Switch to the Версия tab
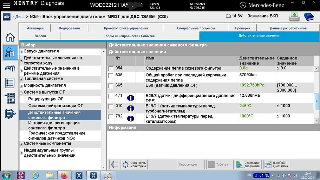Image resolution: width=320 pixels, height=180 pixels. 40,36
